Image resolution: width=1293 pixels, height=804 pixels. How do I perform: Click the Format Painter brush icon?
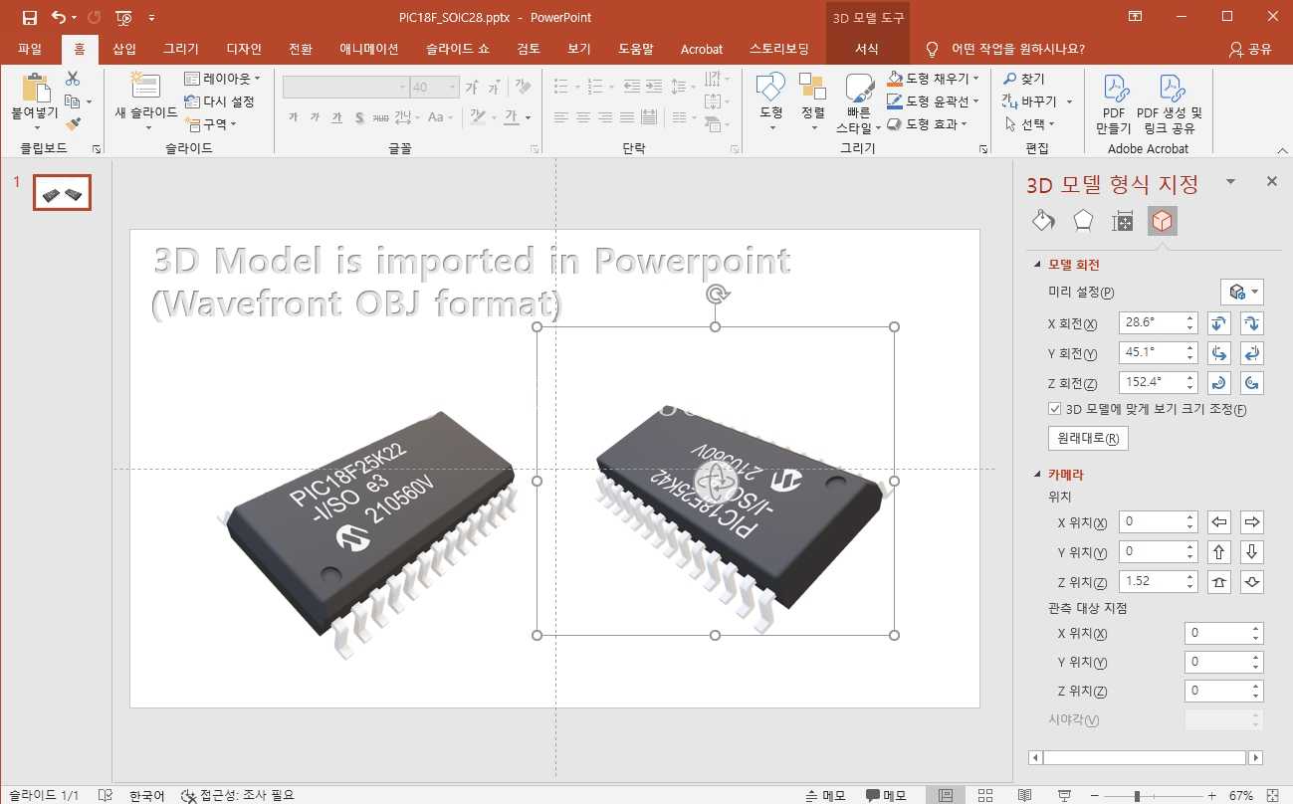pyautogui.click(x=73, y=124)
